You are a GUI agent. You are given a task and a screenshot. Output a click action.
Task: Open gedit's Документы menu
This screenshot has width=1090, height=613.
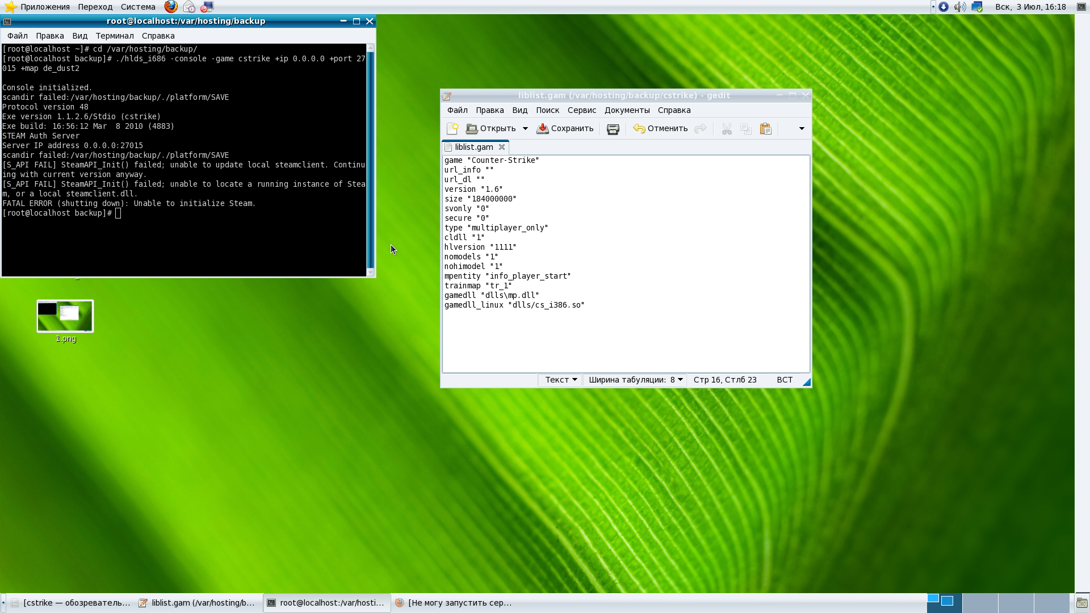click(x=627, y=111)
